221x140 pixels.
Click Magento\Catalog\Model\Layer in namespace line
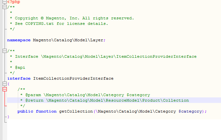tap(68, 40)
